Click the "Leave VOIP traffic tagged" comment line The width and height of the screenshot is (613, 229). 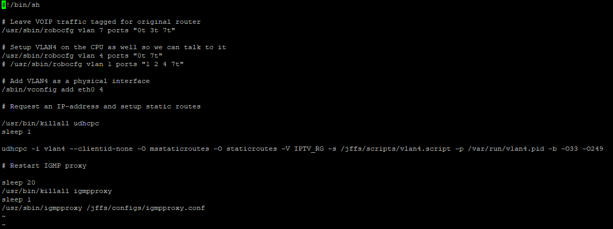(x=101, y=22)
